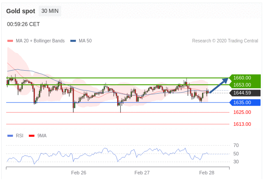Viewport: 263px width, 181px height.
Task: Click the red 9MA legend swatch
Action: click(x=31, y=136)
